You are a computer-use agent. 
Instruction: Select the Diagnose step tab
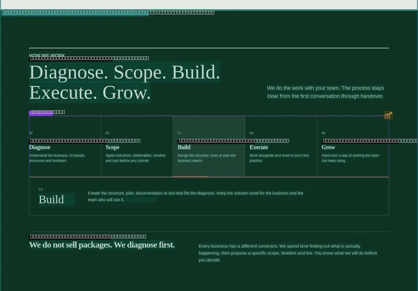[65, 146]
